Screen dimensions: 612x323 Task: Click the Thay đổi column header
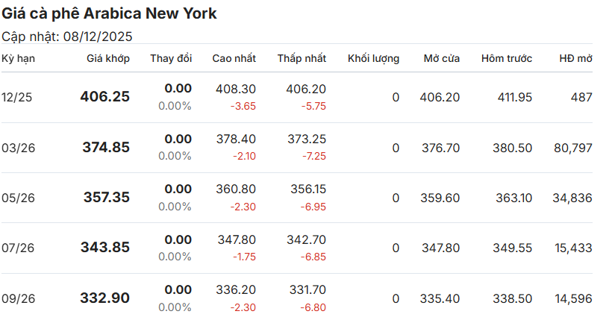coord(171,58)
